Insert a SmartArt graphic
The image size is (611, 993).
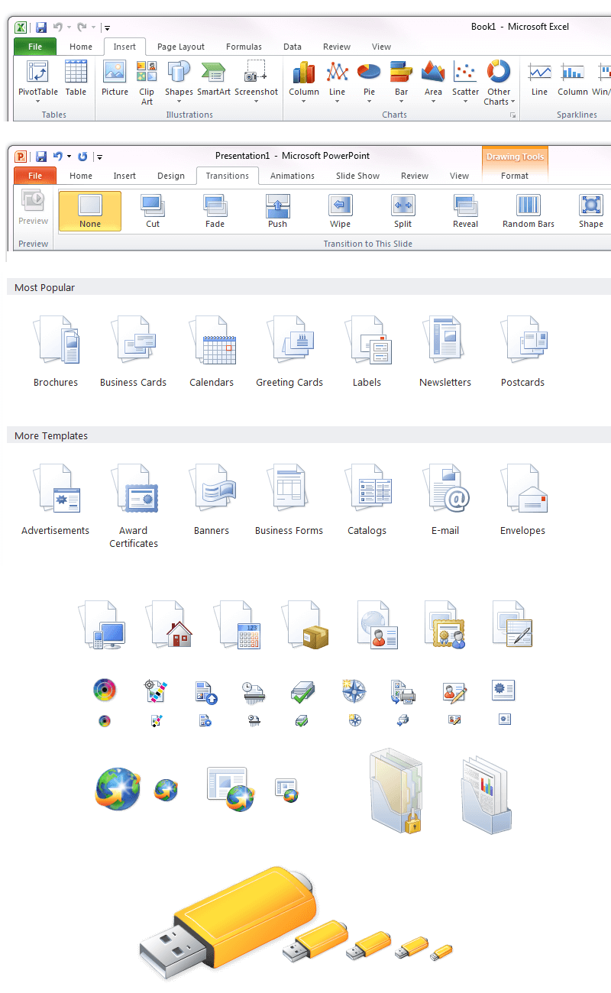pos(214,79)
